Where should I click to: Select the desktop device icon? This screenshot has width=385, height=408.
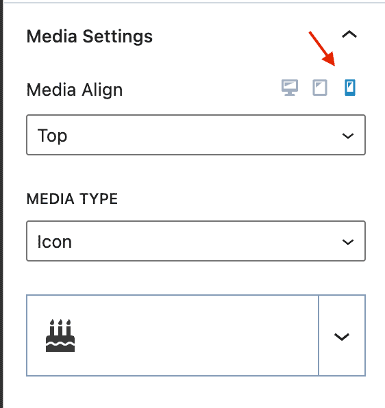[x=290, y=88]
